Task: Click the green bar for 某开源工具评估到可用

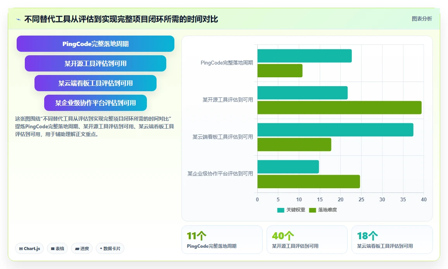Action: [x=339, y=107]
